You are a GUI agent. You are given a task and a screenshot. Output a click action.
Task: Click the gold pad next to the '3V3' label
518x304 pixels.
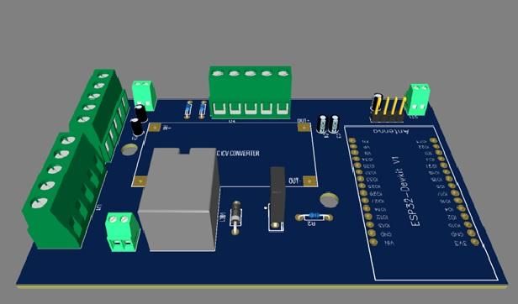(474, 242)
